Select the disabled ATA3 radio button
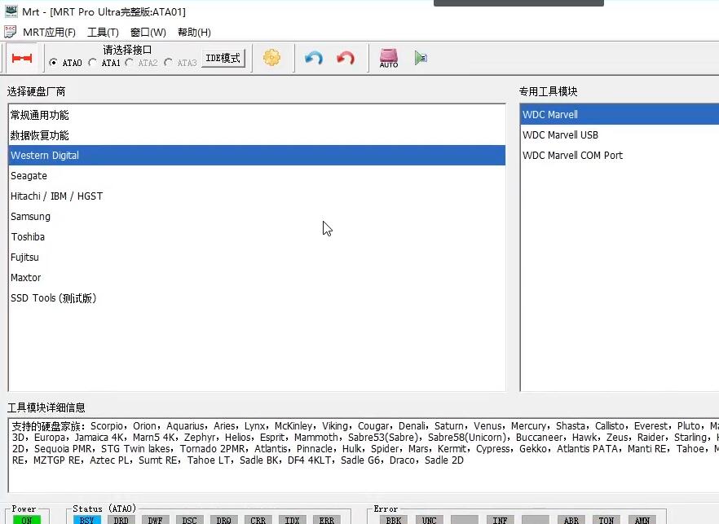 [168, 62]
